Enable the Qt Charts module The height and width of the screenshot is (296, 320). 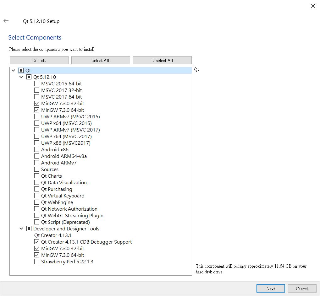click(x=37, y=176)
